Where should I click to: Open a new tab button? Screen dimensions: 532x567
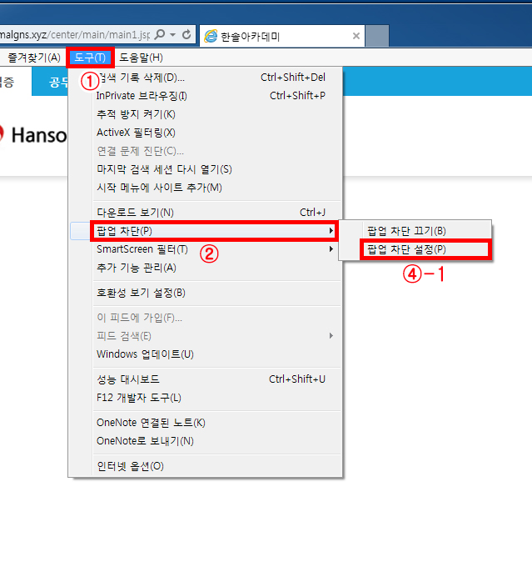click(x=377, y=36)
